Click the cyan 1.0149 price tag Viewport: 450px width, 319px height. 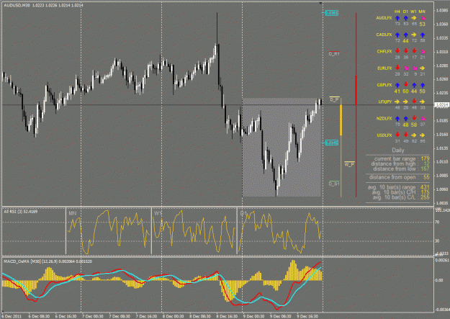coord(332,143)
